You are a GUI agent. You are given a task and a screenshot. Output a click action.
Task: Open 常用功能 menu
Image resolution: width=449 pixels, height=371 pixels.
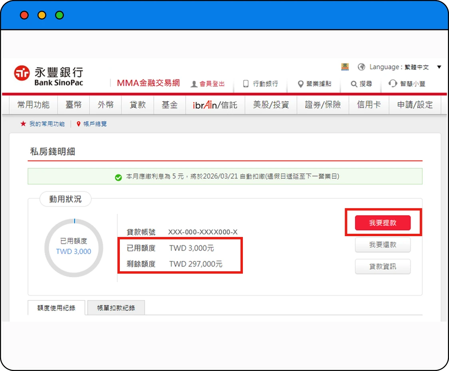click(34, 105)
